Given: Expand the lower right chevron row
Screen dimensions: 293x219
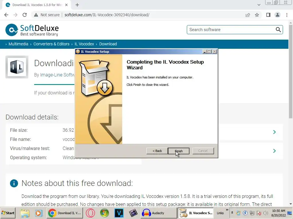Looking at the screenshot, I should (x=274, y=151).
